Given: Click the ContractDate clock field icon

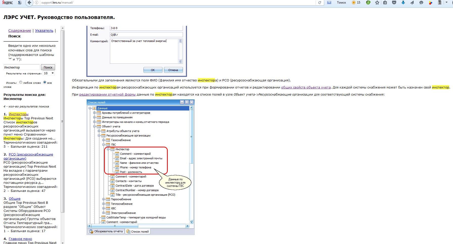Looking at the screenshot, I should (x=112, y=186).
